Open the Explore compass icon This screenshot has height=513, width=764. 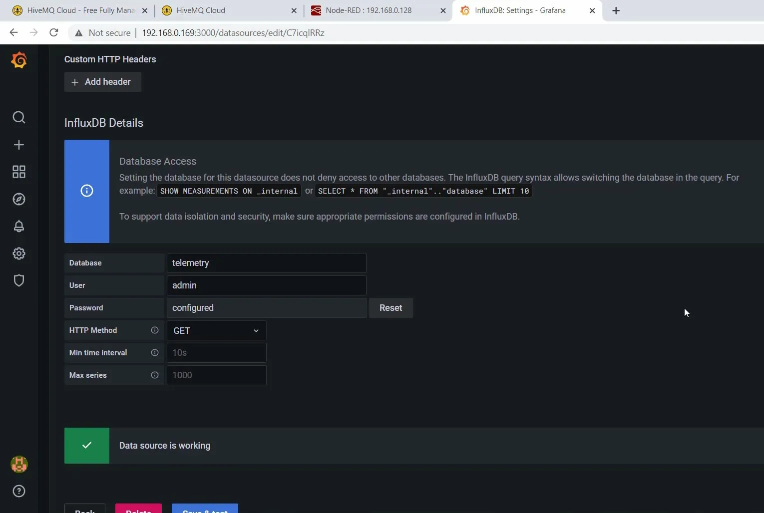click(19, 199)
